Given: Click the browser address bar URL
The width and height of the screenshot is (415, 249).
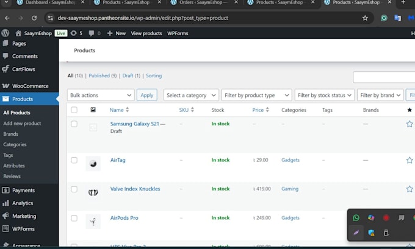Looking at the screenshot, I should [x=143, y=18].
